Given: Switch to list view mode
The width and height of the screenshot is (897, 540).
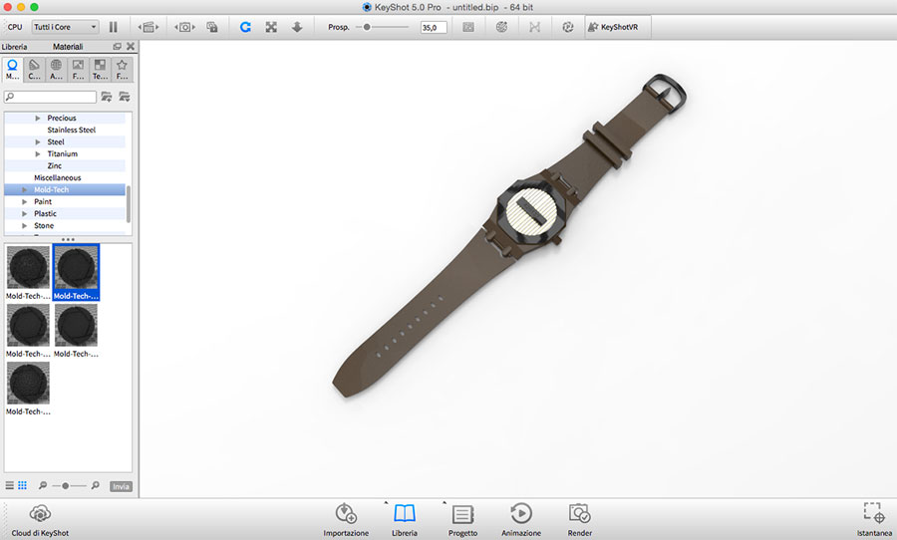Looking at the screenshot, I should (10, 485).
